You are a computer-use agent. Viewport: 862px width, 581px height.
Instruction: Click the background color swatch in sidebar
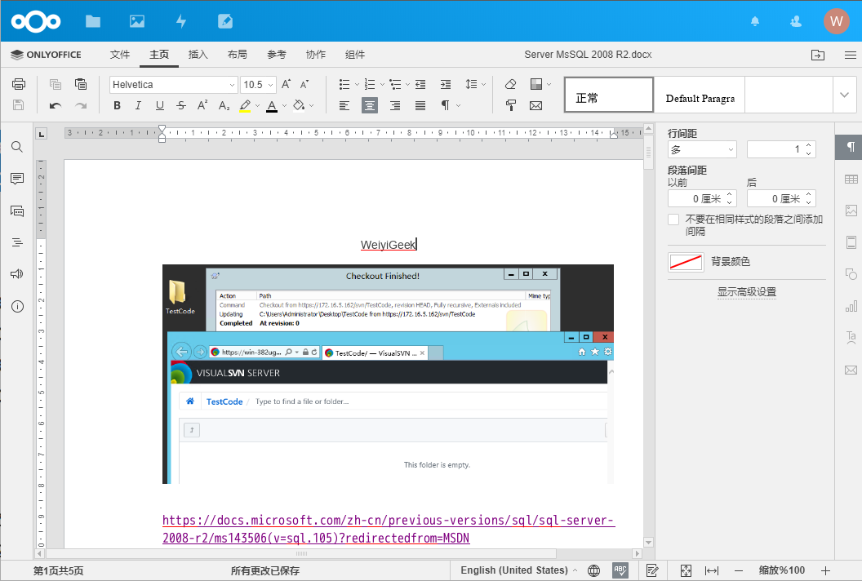point(686,262)
